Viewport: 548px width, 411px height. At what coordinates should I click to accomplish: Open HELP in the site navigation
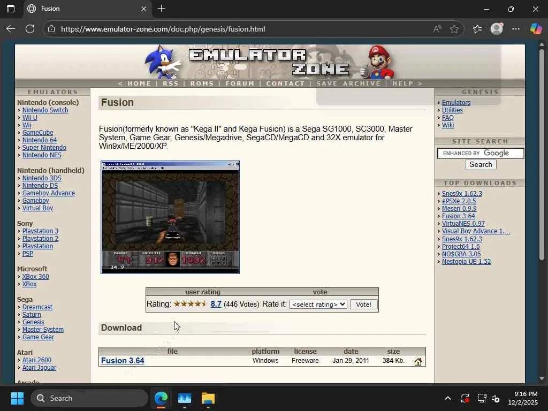coord(402,83)
